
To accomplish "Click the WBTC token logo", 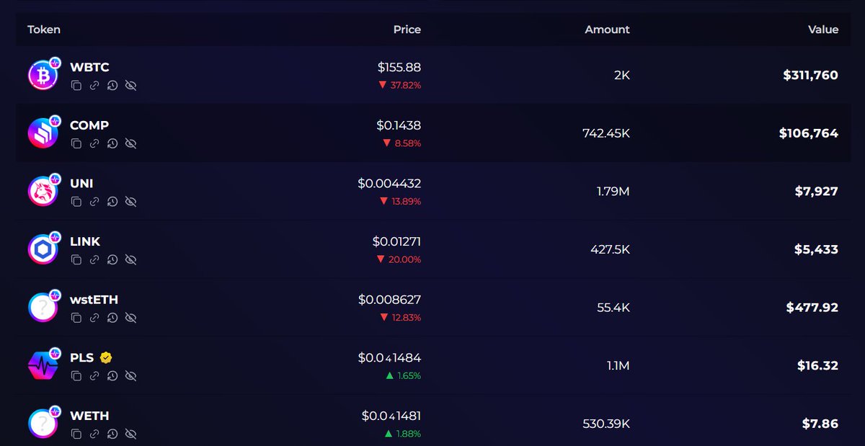I will point(43,76).
